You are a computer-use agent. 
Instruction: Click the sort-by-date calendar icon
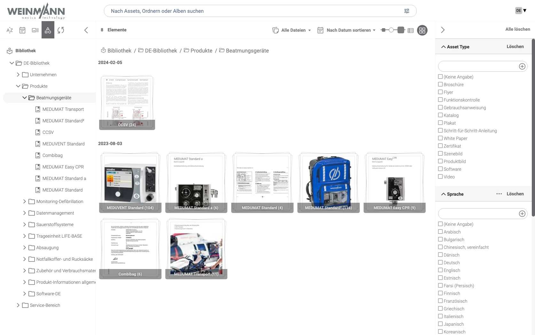[x=320, y=30]
